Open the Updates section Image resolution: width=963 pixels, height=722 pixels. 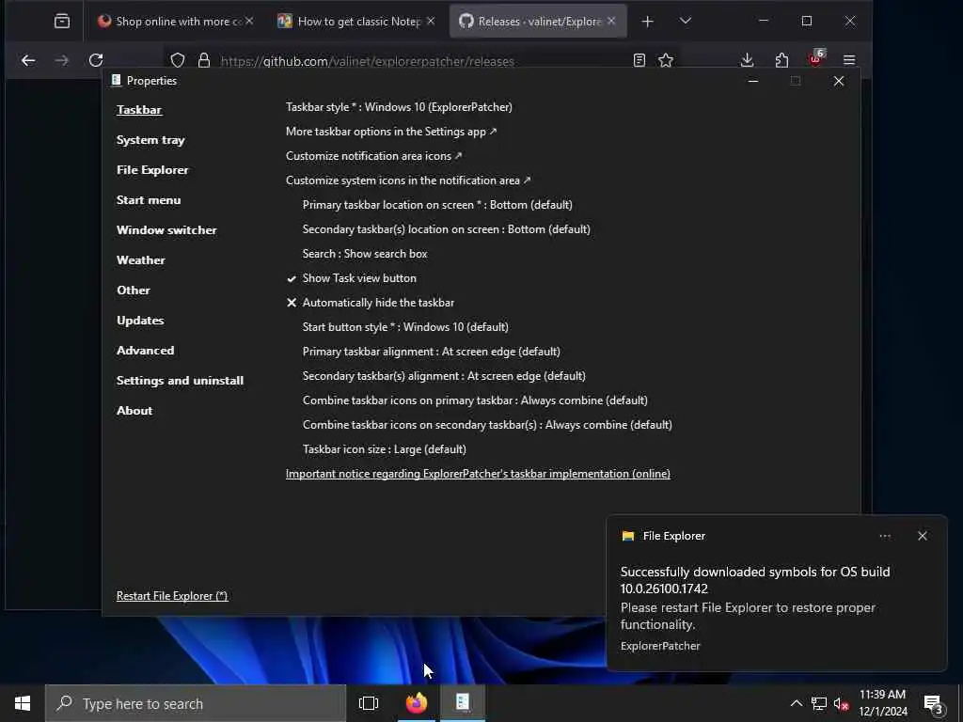click(140, 321)
